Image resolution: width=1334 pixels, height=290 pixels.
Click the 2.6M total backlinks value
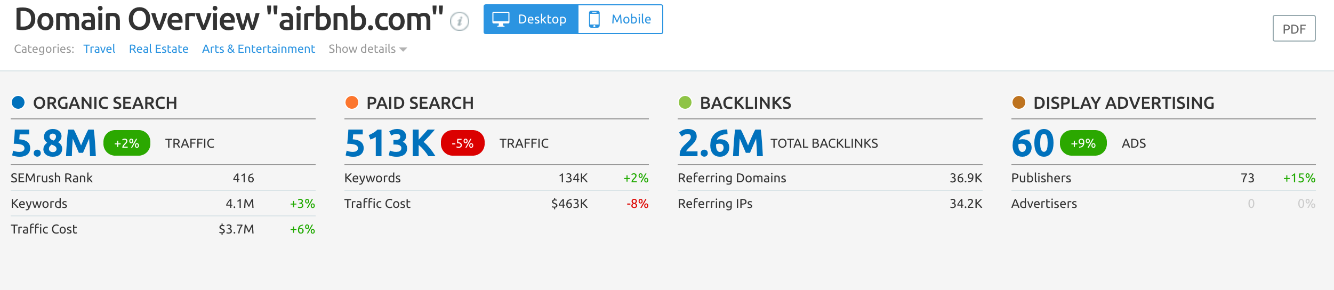[721, 143]
